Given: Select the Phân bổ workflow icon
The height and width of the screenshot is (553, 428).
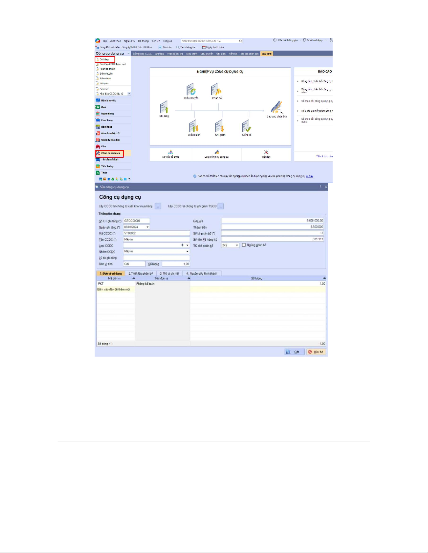Looking at the screenshot, I should point(216,89).
